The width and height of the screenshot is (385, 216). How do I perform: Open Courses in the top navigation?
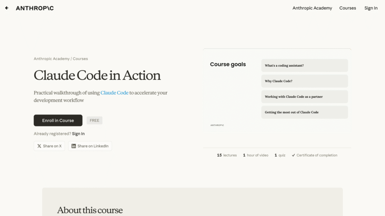click(347, 8)
